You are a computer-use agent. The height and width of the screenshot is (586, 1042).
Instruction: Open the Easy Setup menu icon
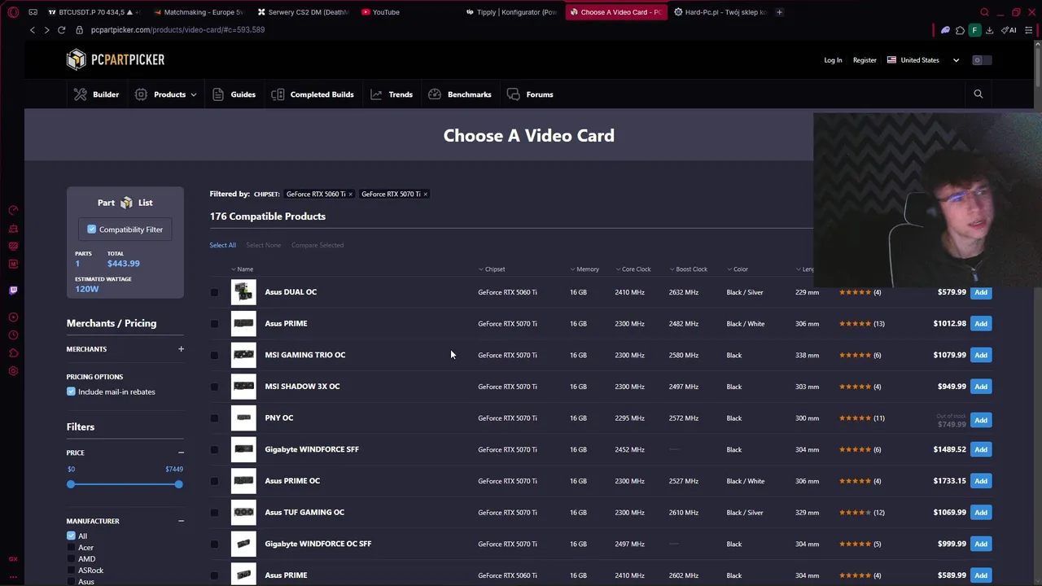point(1029,30)
